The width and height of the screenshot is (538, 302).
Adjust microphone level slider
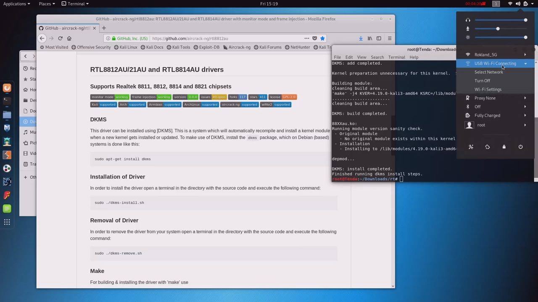500,29
